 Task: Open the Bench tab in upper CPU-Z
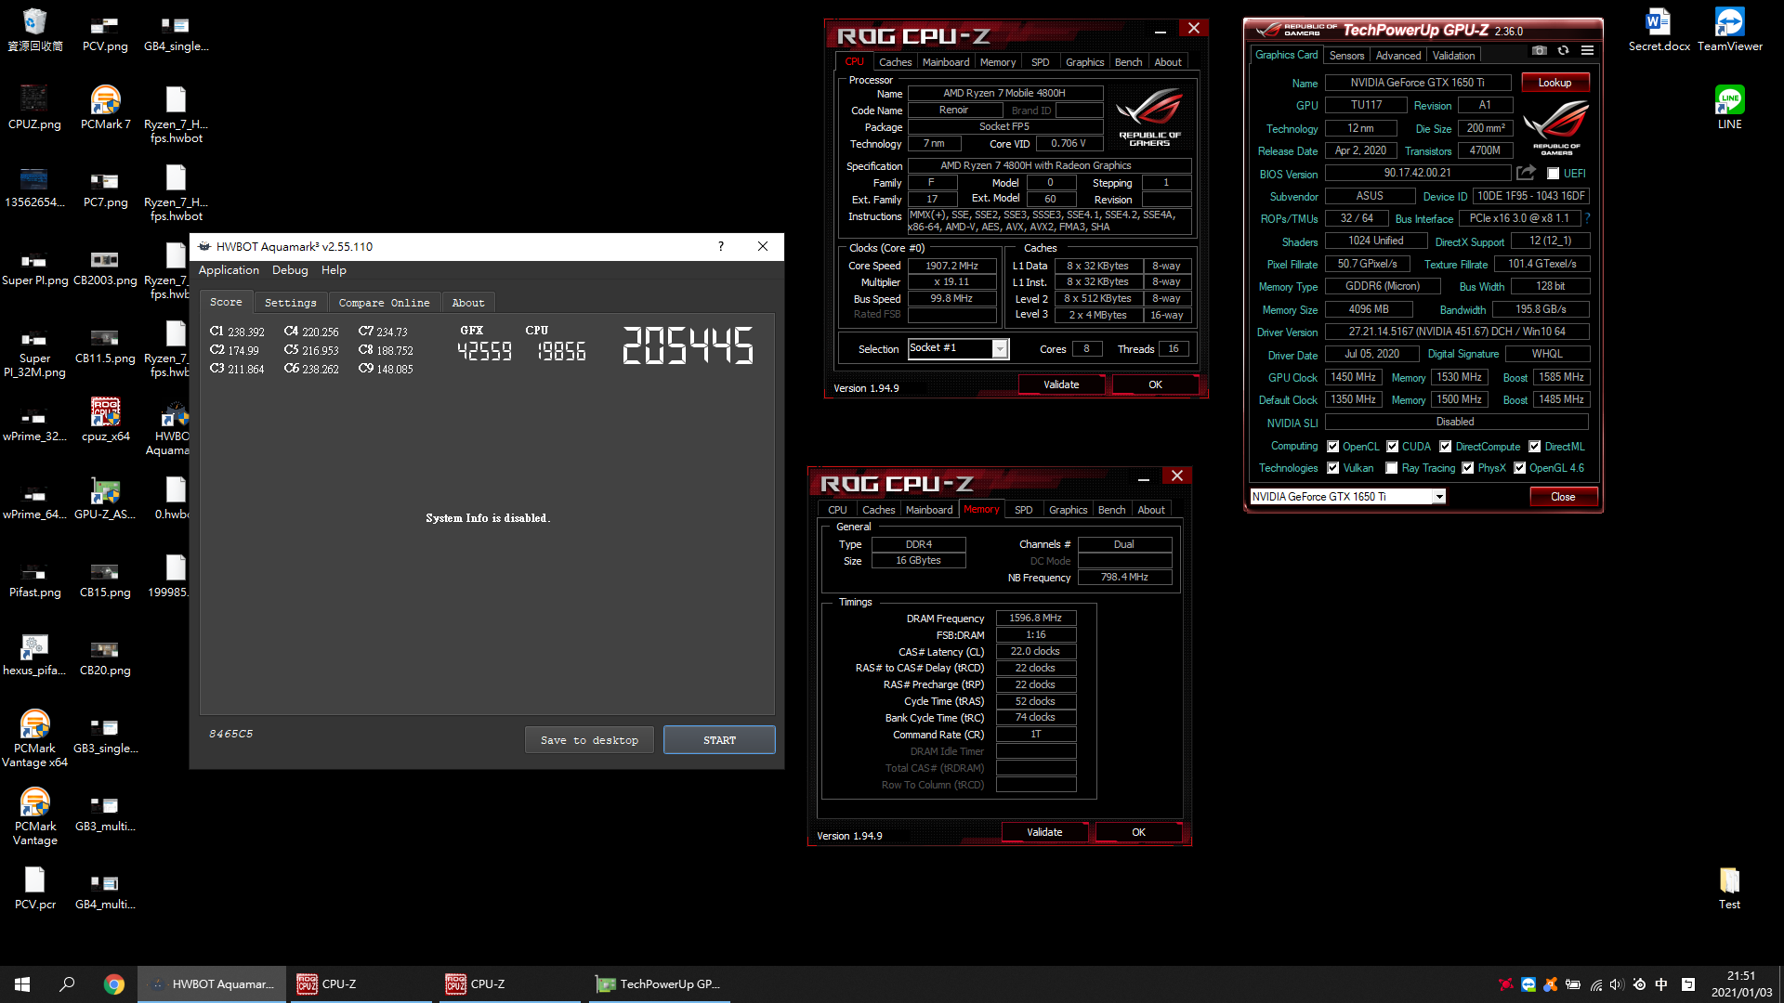[x=1128, y=62]
